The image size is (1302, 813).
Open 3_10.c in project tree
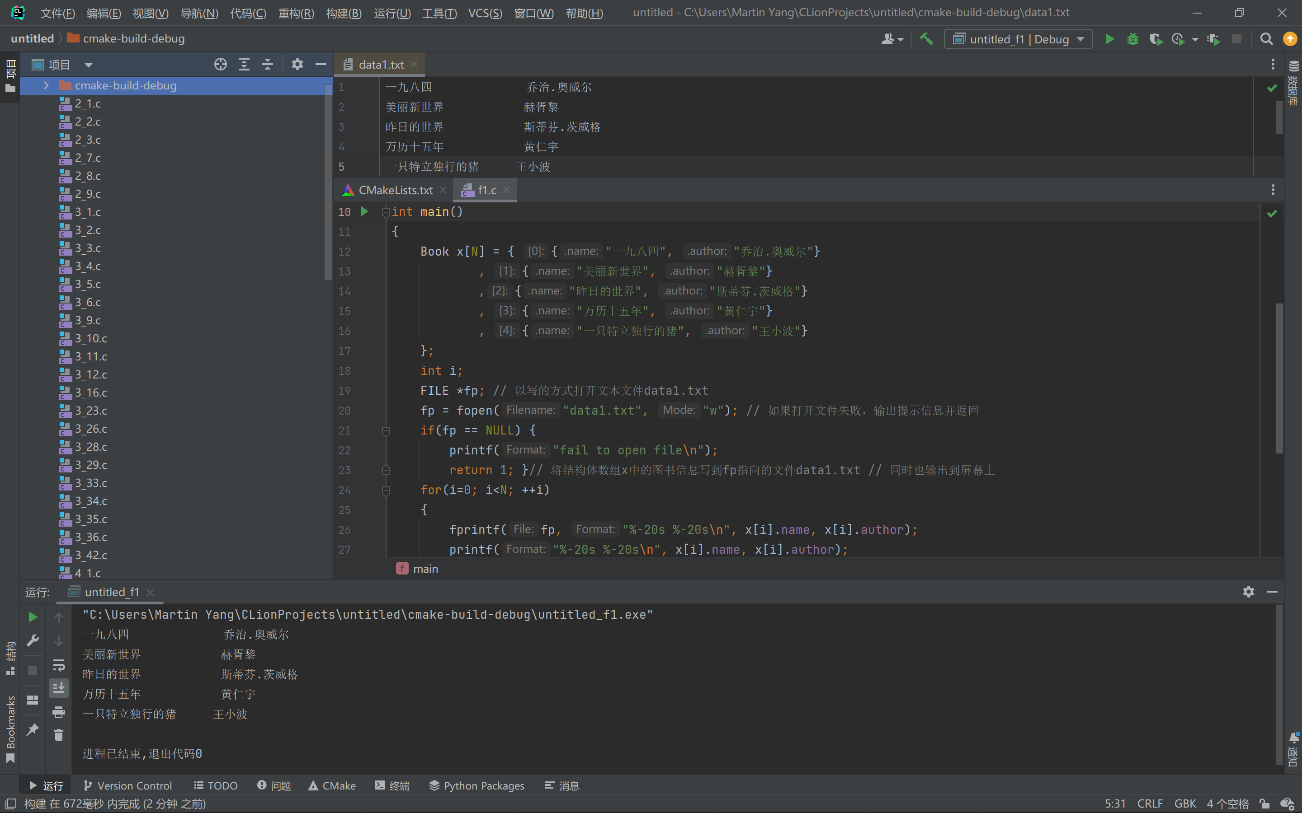coord(90,338)
